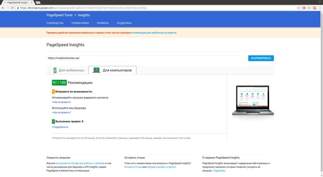This screenshot has height=177, width=323.
Task: Click the Скорость загрузки footer heading
Action: click(58, 158)
